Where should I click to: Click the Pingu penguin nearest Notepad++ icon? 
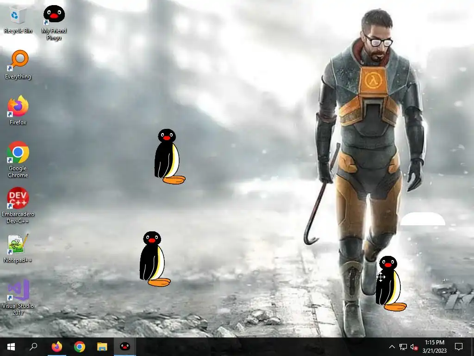[x=154, y=259]
